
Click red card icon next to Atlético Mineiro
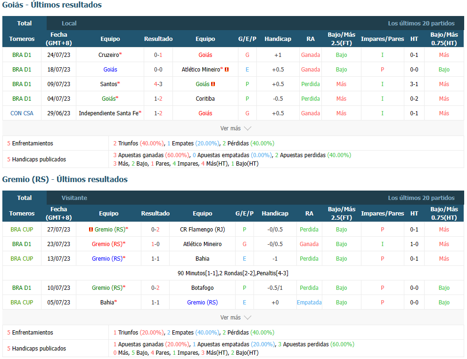click(x=227, y=70)
